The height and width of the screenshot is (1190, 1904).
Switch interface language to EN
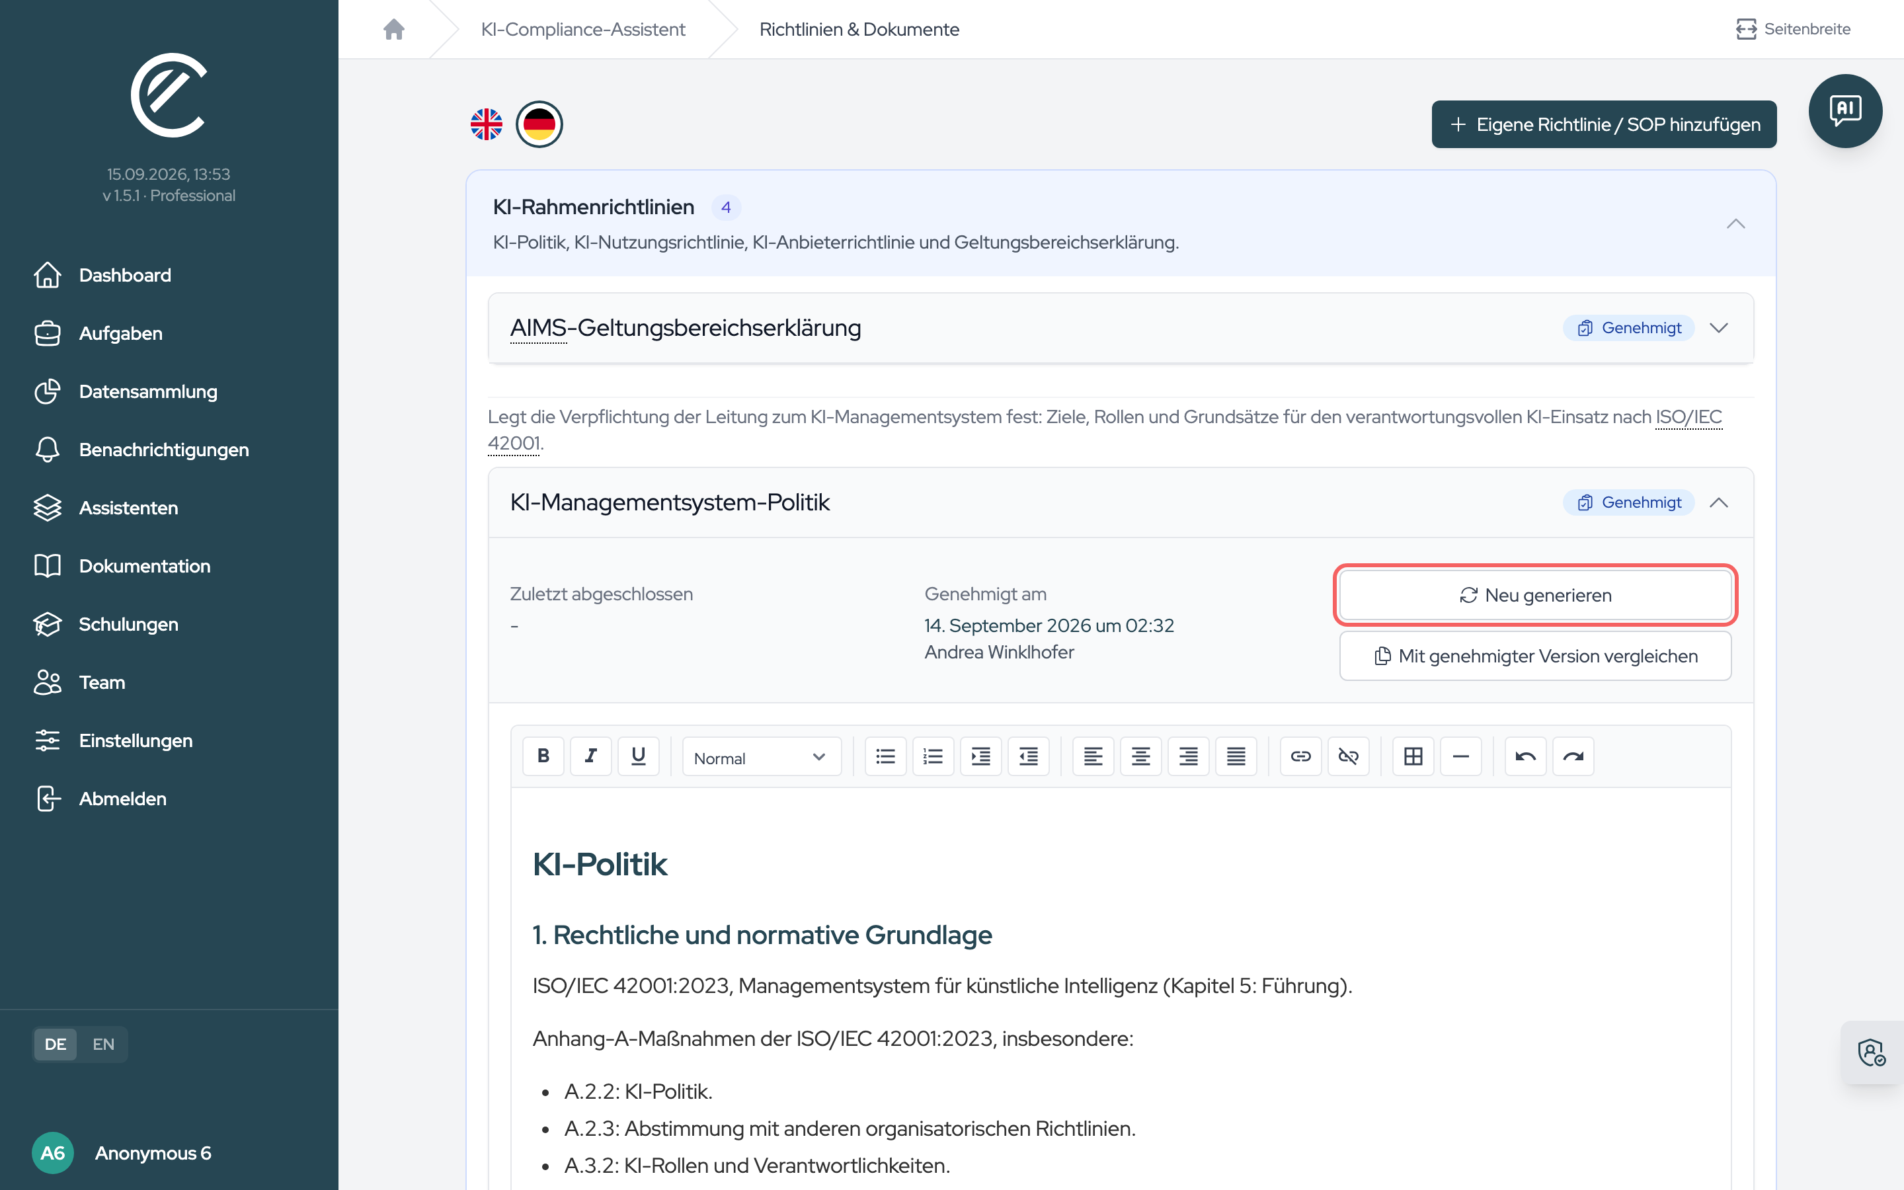(x=103, y=1045)
